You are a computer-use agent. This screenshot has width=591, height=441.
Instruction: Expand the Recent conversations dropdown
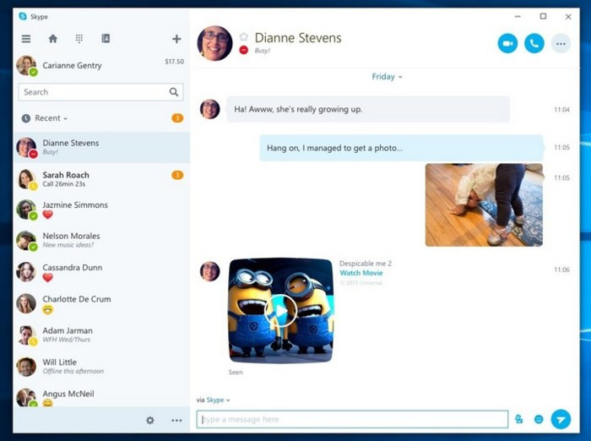point(52,118)
